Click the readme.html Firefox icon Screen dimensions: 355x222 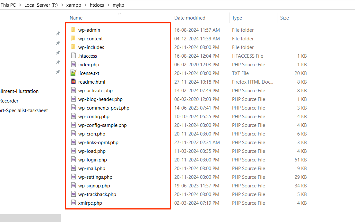pos(74,81)
